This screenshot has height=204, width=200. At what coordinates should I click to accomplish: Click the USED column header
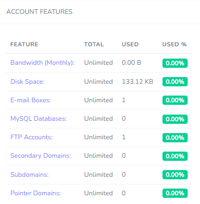point(130,44)
